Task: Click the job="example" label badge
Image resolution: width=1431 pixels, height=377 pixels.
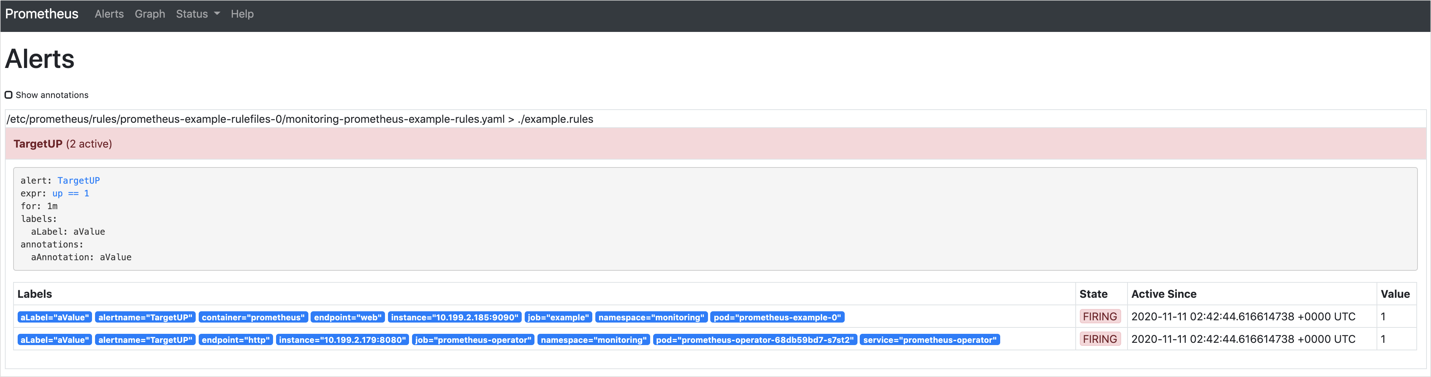Action: click(558, 317)
